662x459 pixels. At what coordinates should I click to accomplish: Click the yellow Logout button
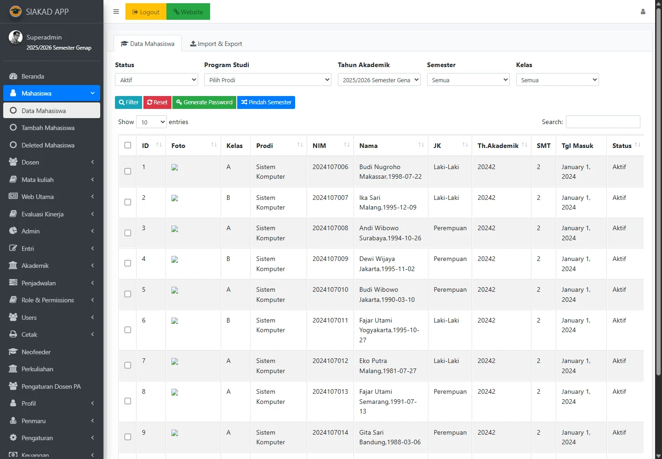point(146,12)
